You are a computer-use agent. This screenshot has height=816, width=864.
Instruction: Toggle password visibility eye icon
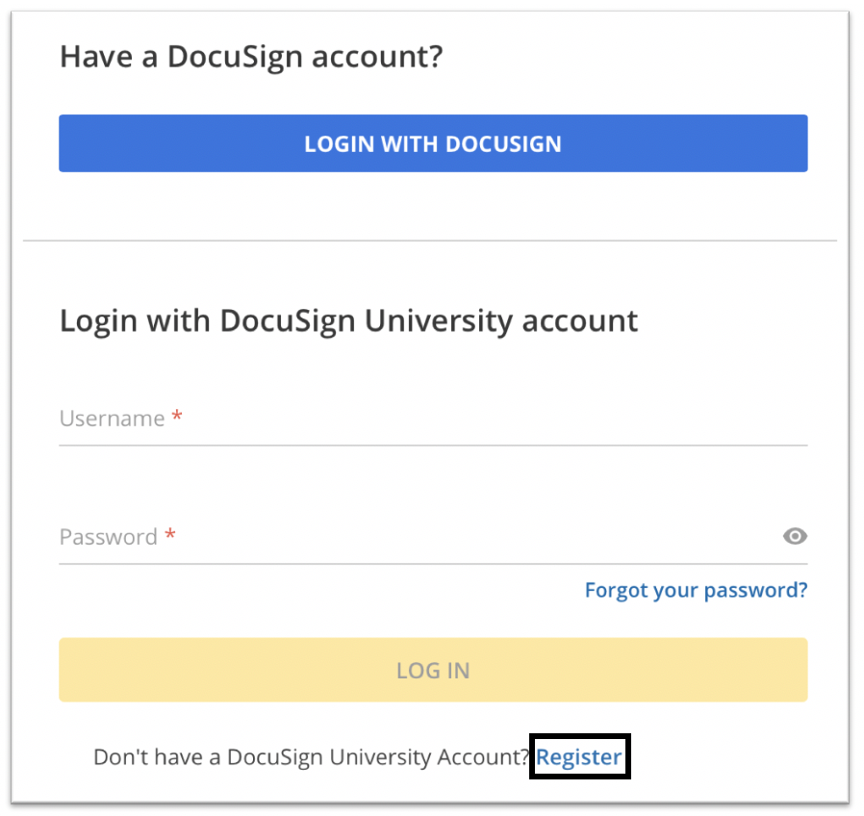coord(795,537)
